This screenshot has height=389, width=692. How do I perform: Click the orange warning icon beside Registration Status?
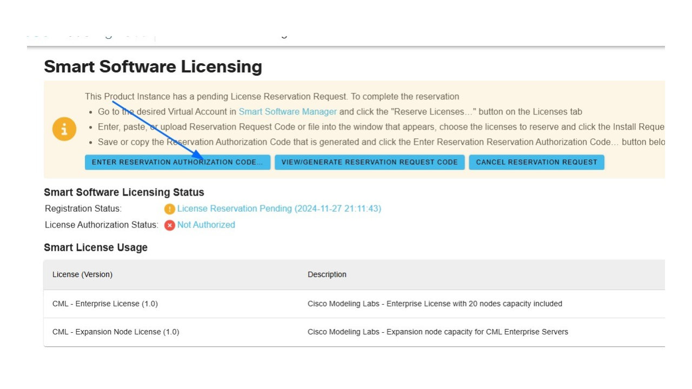(170, 209)
